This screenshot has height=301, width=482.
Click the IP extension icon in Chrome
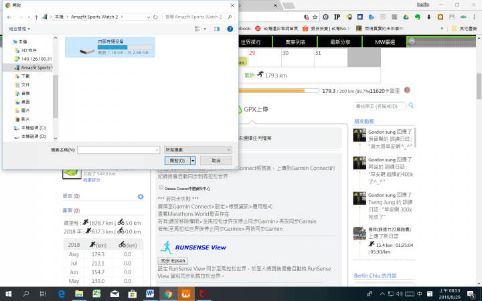point(337,17)
